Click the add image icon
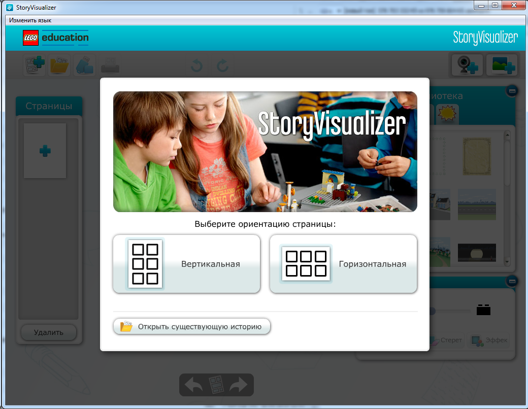Screen dimensions: 528x409 (502, 64)
